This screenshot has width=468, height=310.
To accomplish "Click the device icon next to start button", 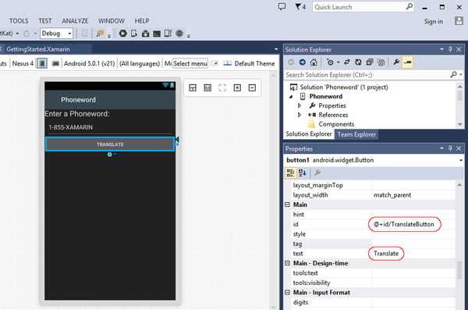I will point(134,34).
